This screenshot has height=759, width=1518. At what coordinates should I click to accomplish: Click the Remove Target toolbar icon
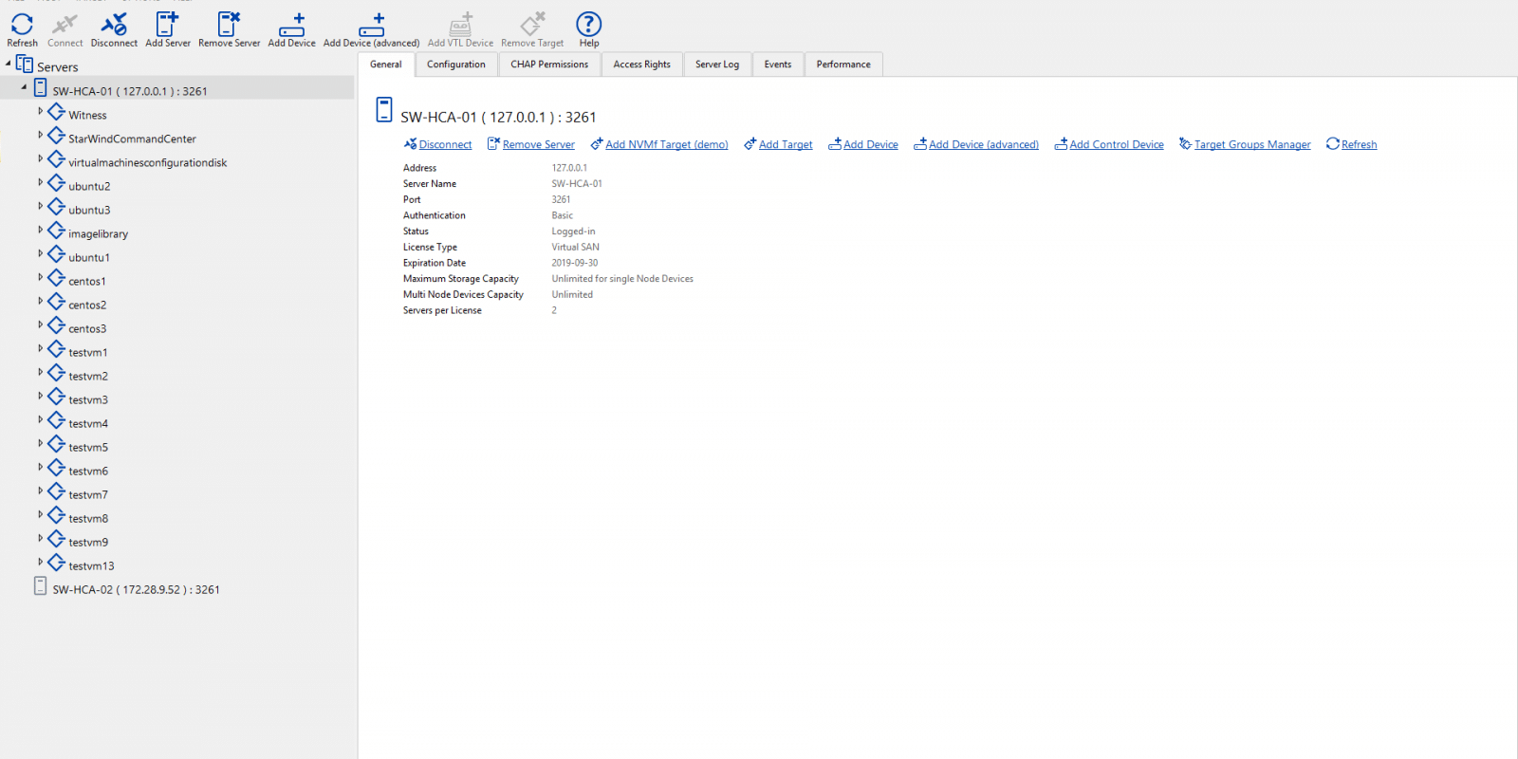[532, 24]
